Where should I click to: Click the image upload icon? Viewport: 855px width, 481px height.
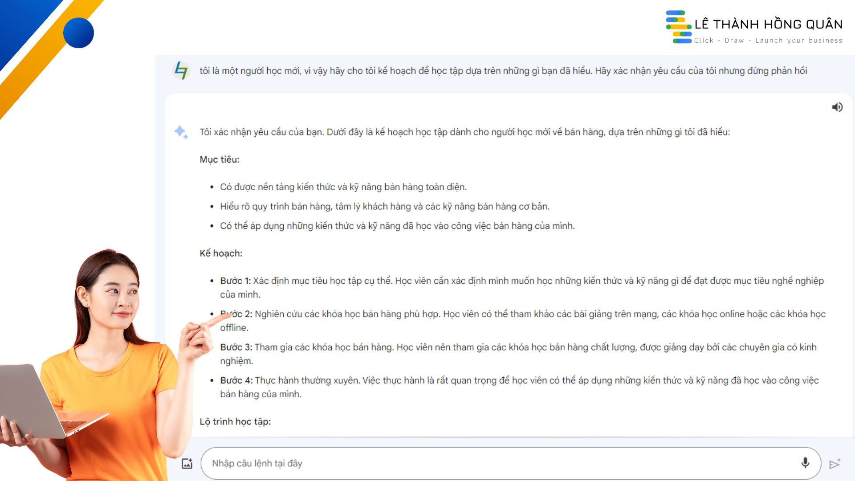[x=187, y=464]
